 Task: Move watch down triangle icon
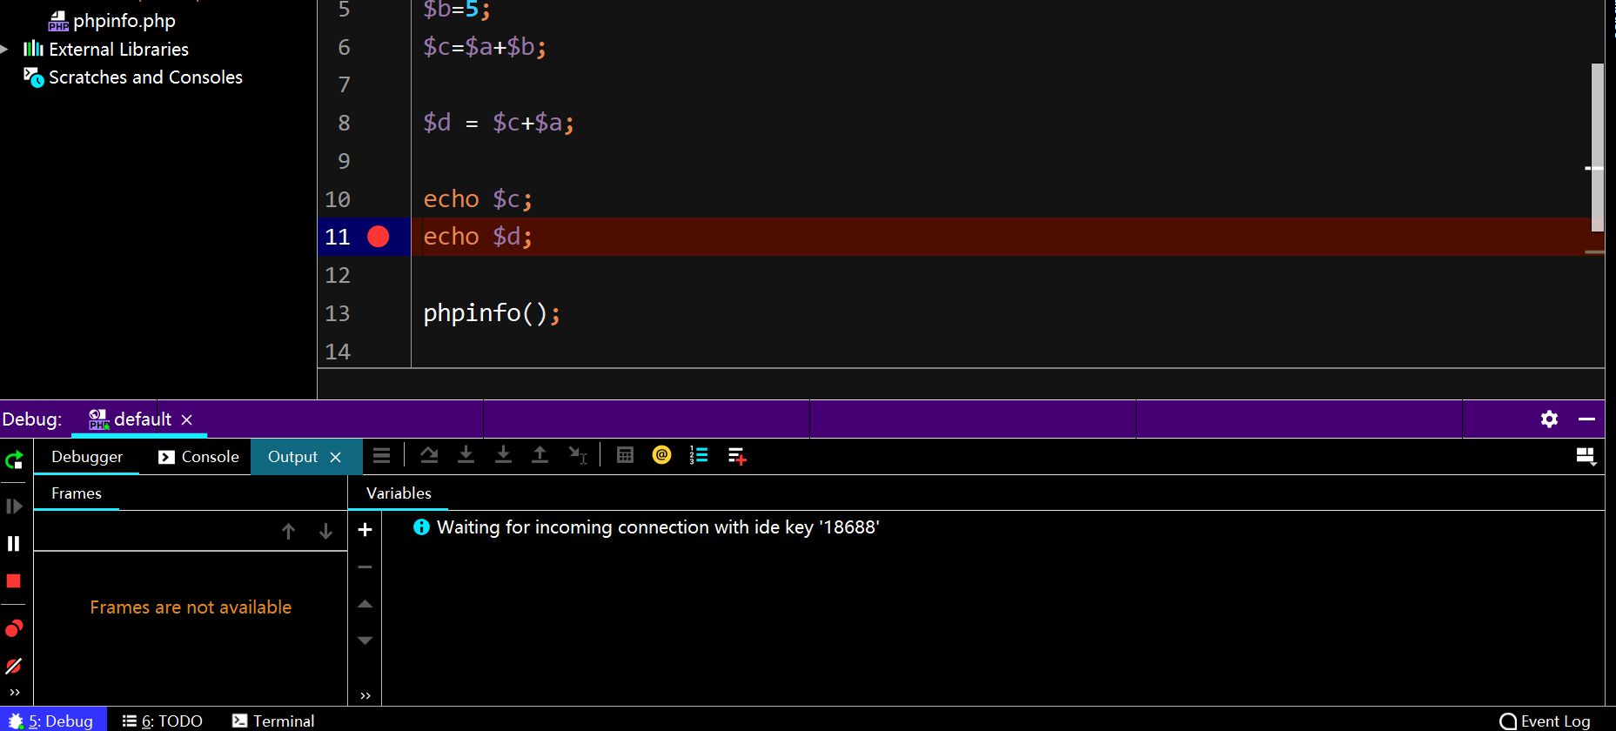(365, 640)
